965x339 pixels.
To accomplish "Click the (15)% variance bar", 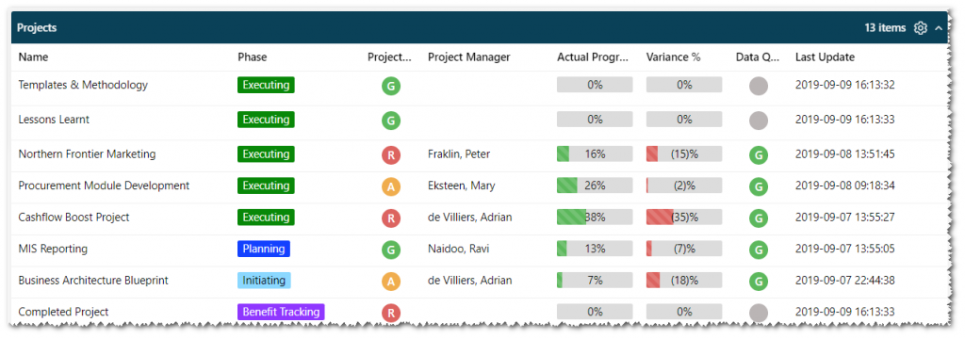I will 684,153.
